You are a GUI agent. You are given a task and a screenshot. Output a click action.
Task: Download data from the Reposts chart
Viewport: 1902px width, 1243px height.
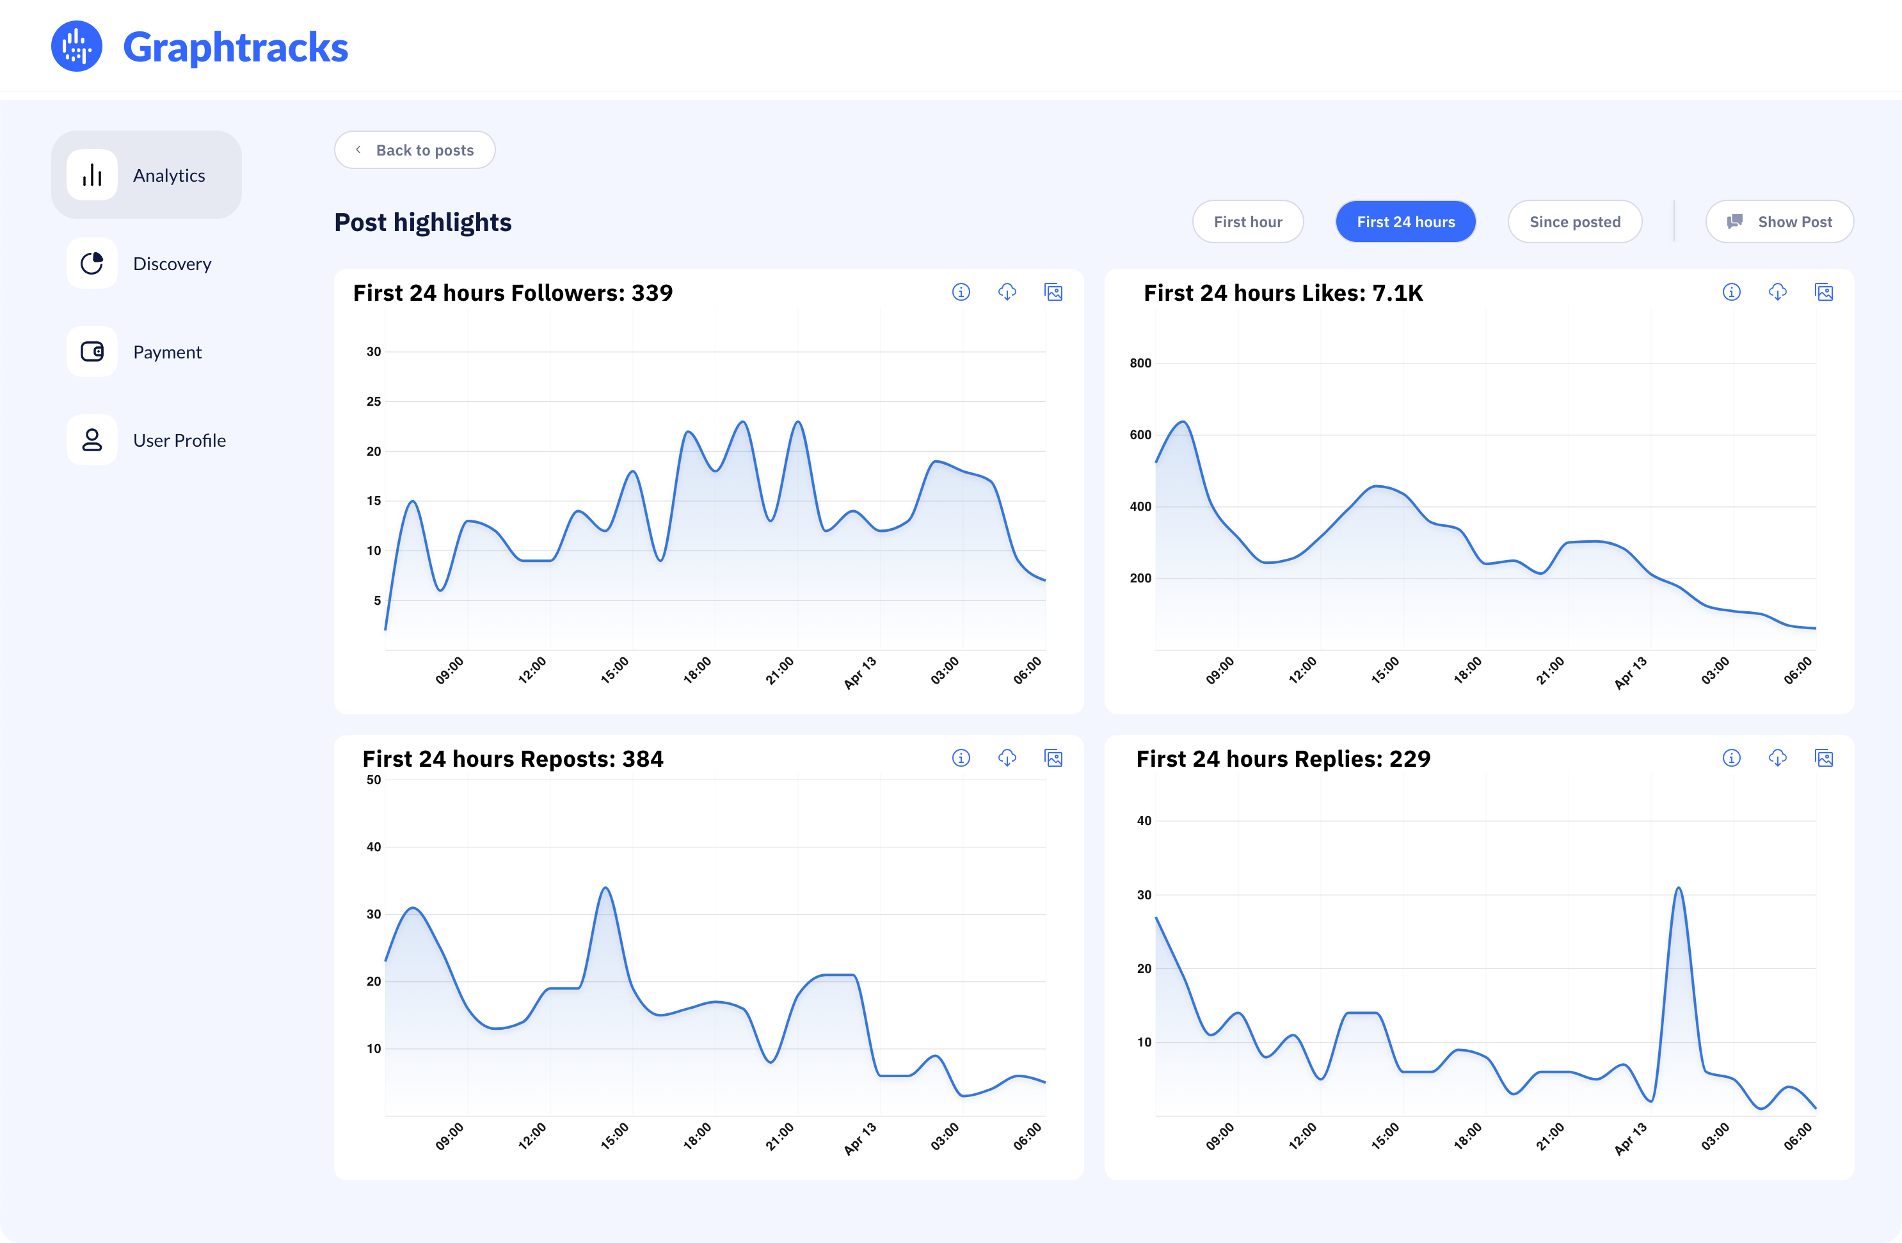(1007, 758)
